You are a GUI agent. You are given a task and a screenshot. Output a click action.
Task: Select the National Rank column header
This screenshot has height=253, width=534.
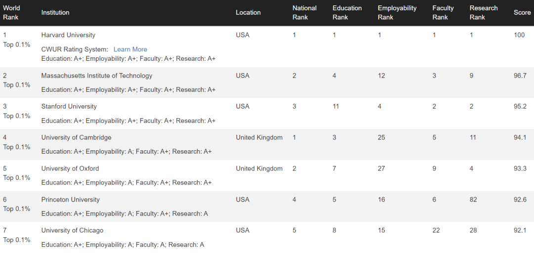pyautogui.click(x=305, y=12)
